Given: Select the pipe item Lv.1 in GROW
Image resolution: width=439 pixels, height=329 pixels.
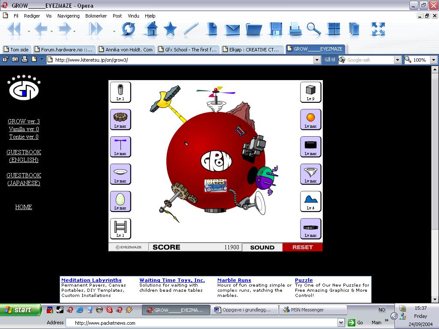Looking at the screenshot, I should pyautogui.click(x=120, y=92).
